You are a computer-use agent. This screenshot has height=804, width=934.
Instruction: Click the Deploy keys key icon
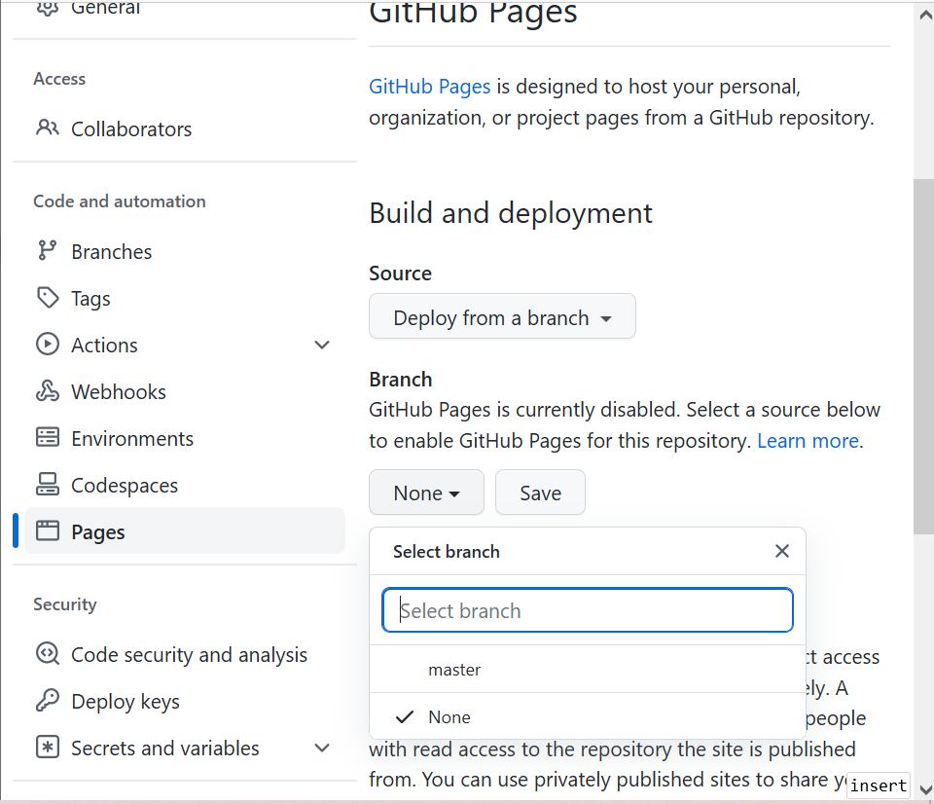click(x=48, y=700)
